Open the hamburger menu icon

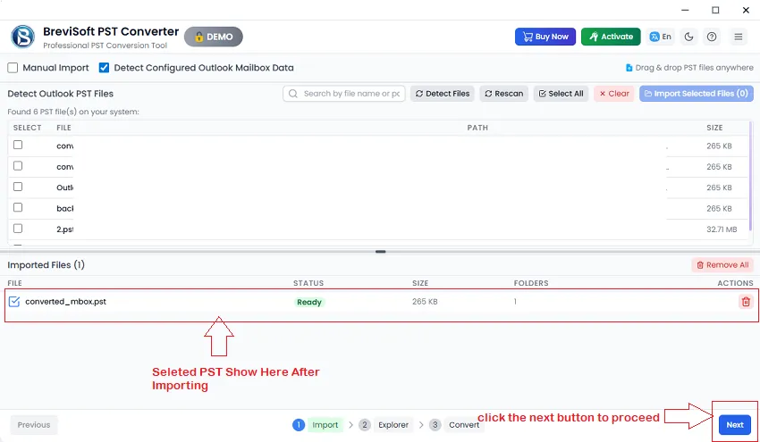(739, 37)
